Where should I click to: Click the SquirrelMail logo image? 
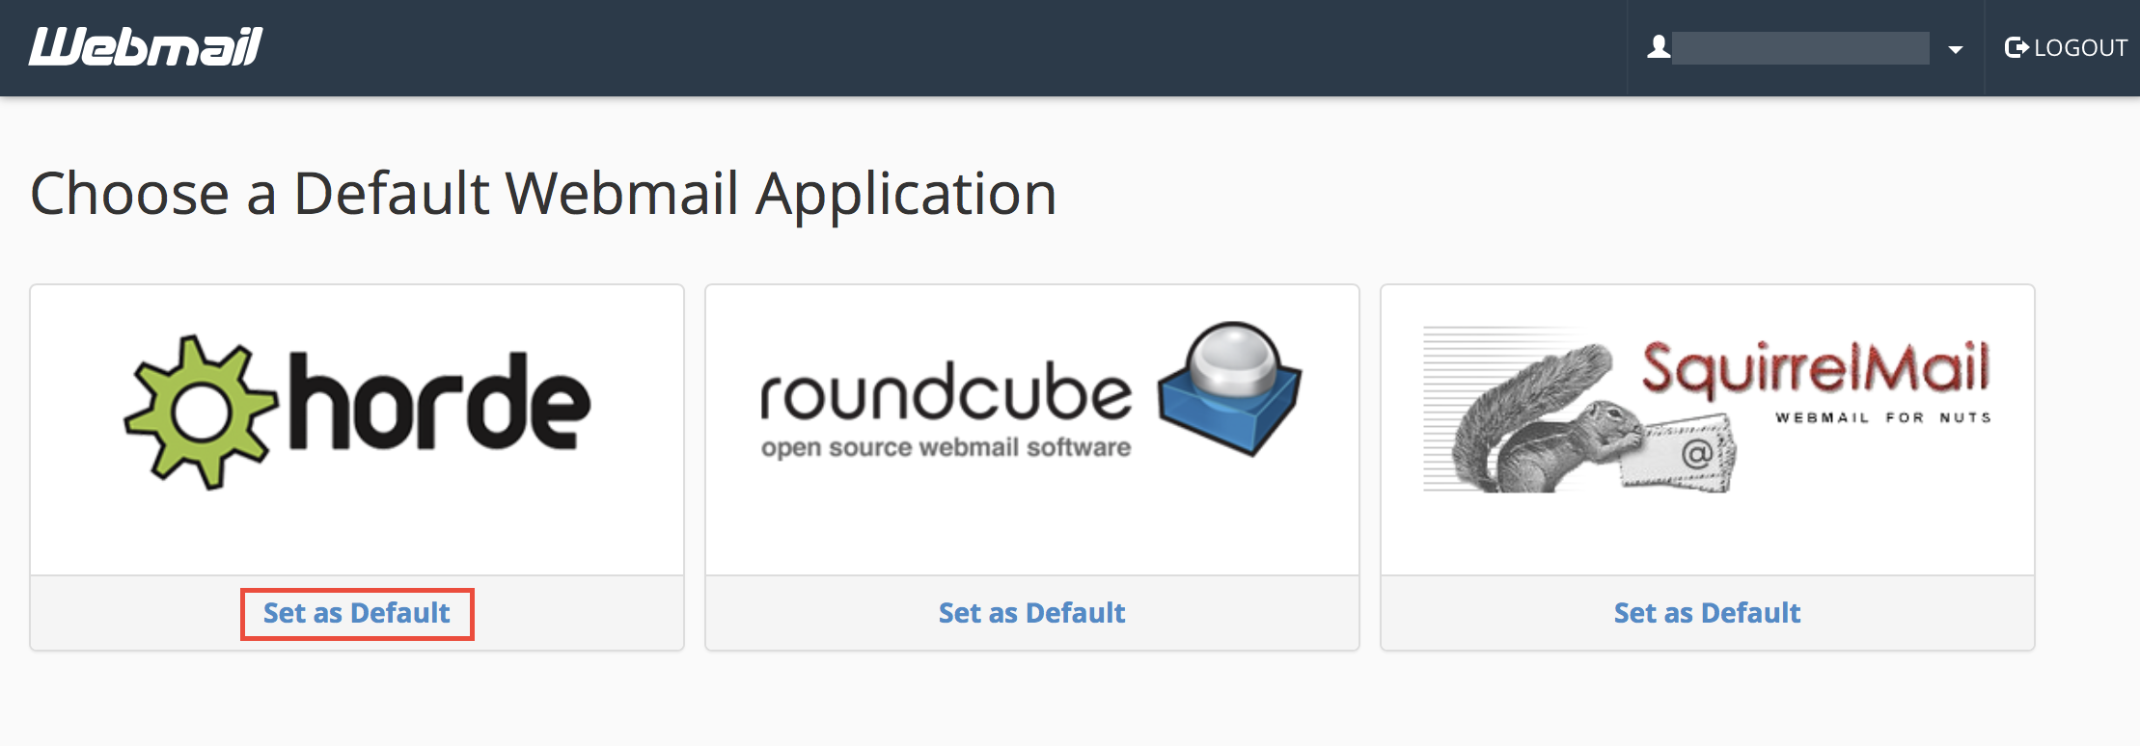[1707, 410]
